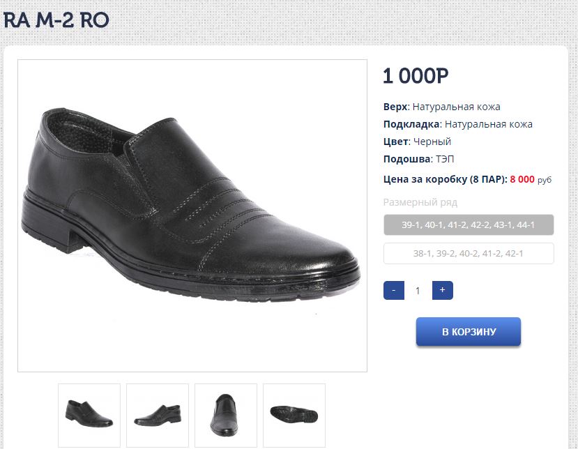578x449 pixels.
Task: Click the minus quantity button
Action: tap(394, 290)
